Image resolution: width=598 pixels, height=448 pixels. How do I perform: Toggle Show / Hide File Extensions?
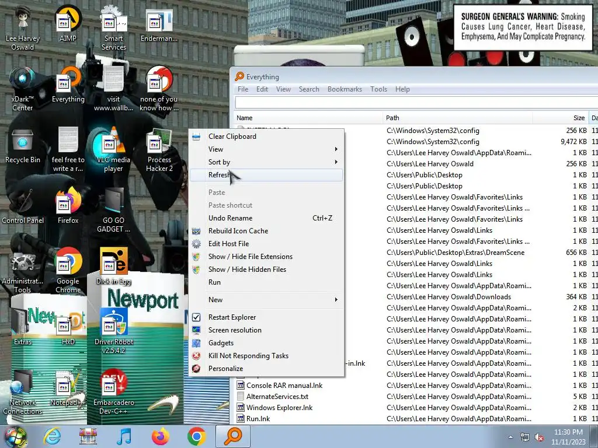266,257
